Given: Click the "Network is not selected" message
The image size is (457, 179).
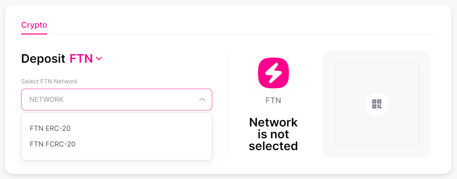Looking at the screenshot, I should [273, 134].
